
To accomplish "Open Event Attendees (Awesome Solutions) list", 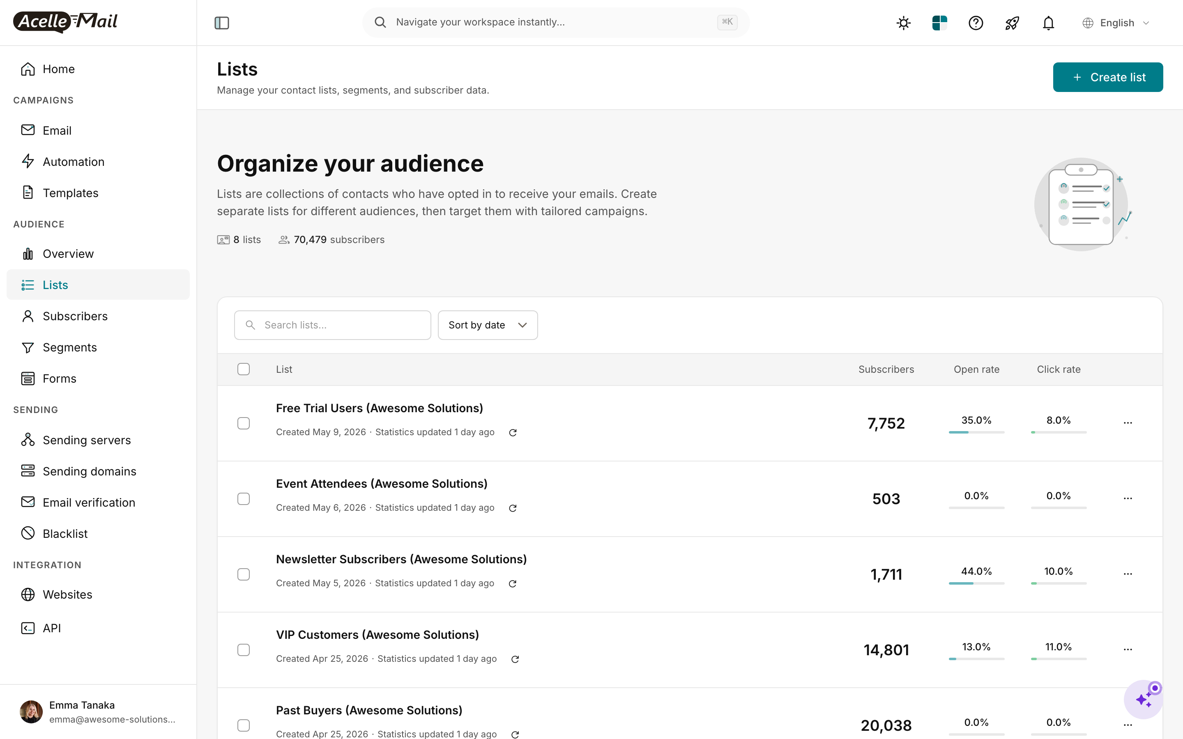I will pyautogui.click(x=382, y=484).
